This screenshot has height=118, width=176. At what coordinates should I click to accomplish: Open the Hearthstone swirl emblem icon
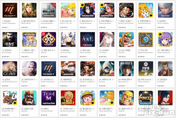tap(146, 39)
